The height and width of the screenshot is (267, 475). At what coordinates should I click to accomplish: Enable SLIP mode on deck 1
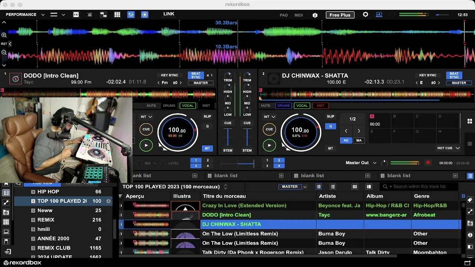tap(207, 116)
